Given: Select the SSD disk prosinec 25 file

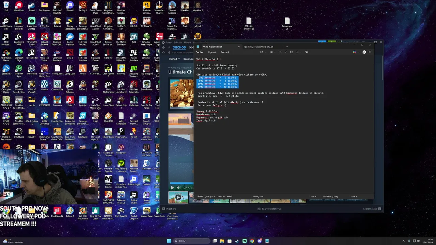Looking at the screenshot, I should tap(249, 23).
